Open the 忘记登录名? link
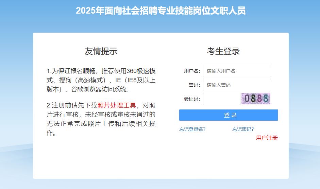This screenshot has height=189, width=320. [192, 129]
